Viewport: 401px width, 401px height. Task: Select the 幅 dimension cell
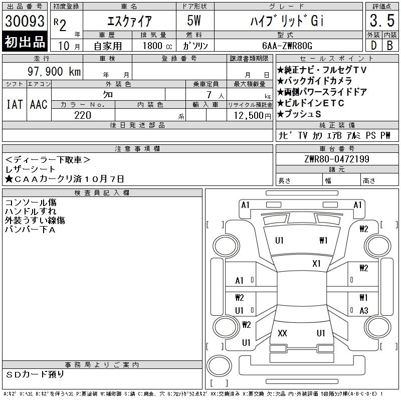(341, 180)
